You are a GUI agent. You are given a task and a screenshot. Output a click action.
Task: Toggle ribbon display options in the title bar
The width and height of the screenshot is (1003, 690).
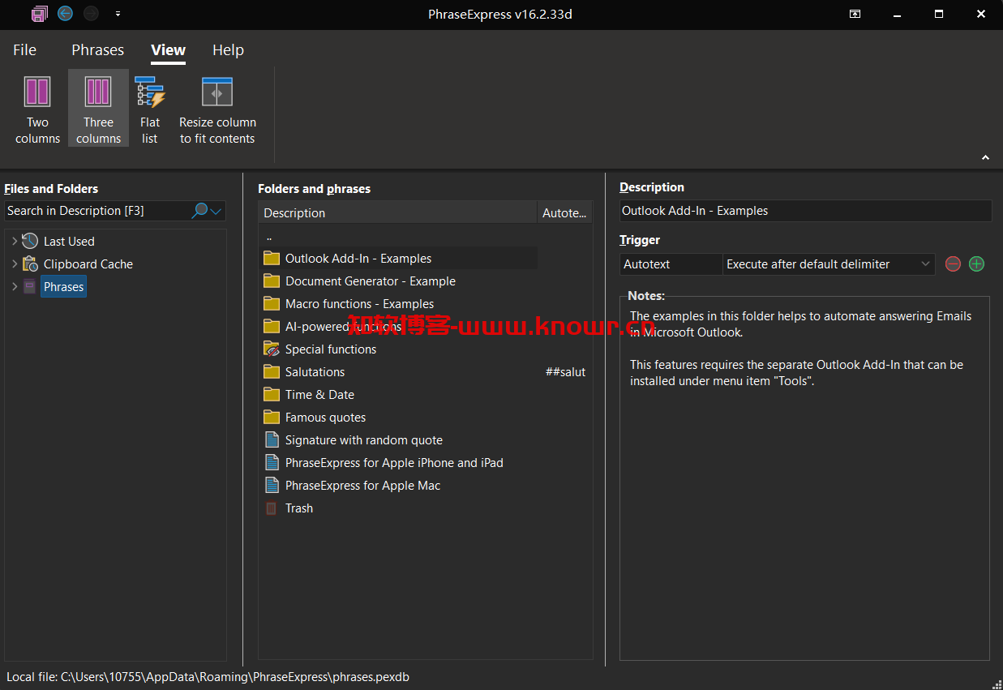click(x=855, y=14)
